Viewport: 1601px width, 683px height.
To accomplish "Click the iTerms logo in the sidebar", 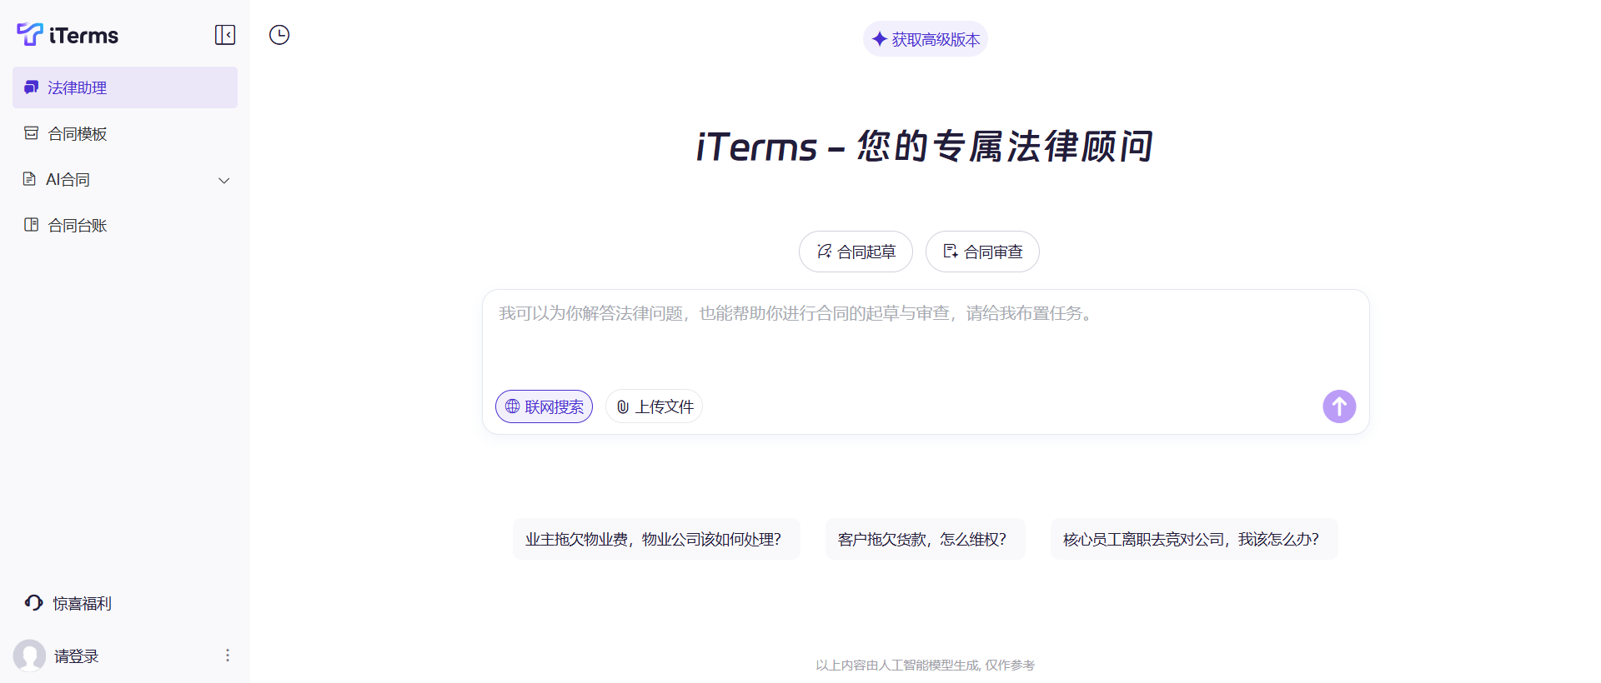I will (68, 34).
